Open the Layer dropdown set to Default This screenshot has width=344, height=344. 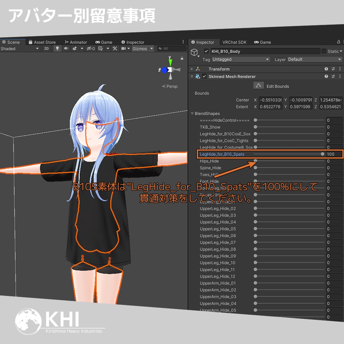(314, 59)
